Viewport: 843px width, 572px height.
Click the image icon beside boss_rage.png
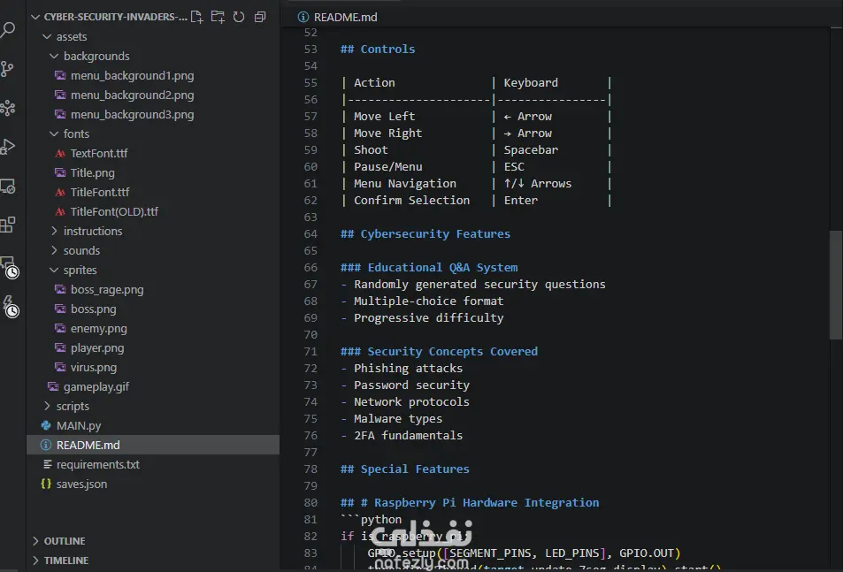(60, 289)
